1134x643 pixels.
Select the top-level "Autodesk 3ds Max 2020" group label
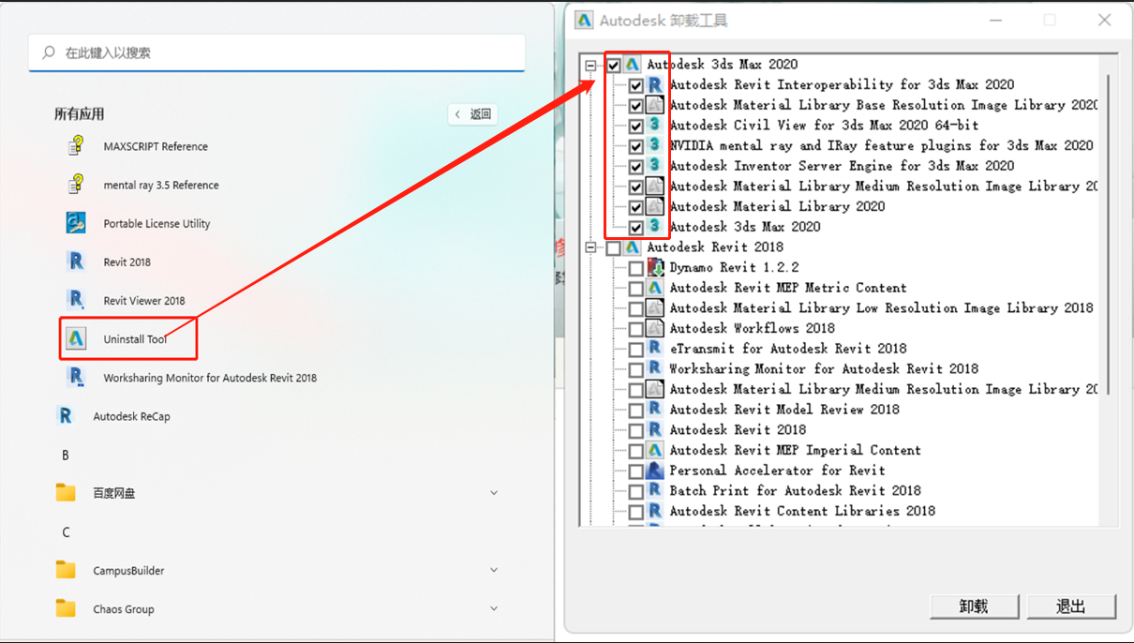pos(723,64)
